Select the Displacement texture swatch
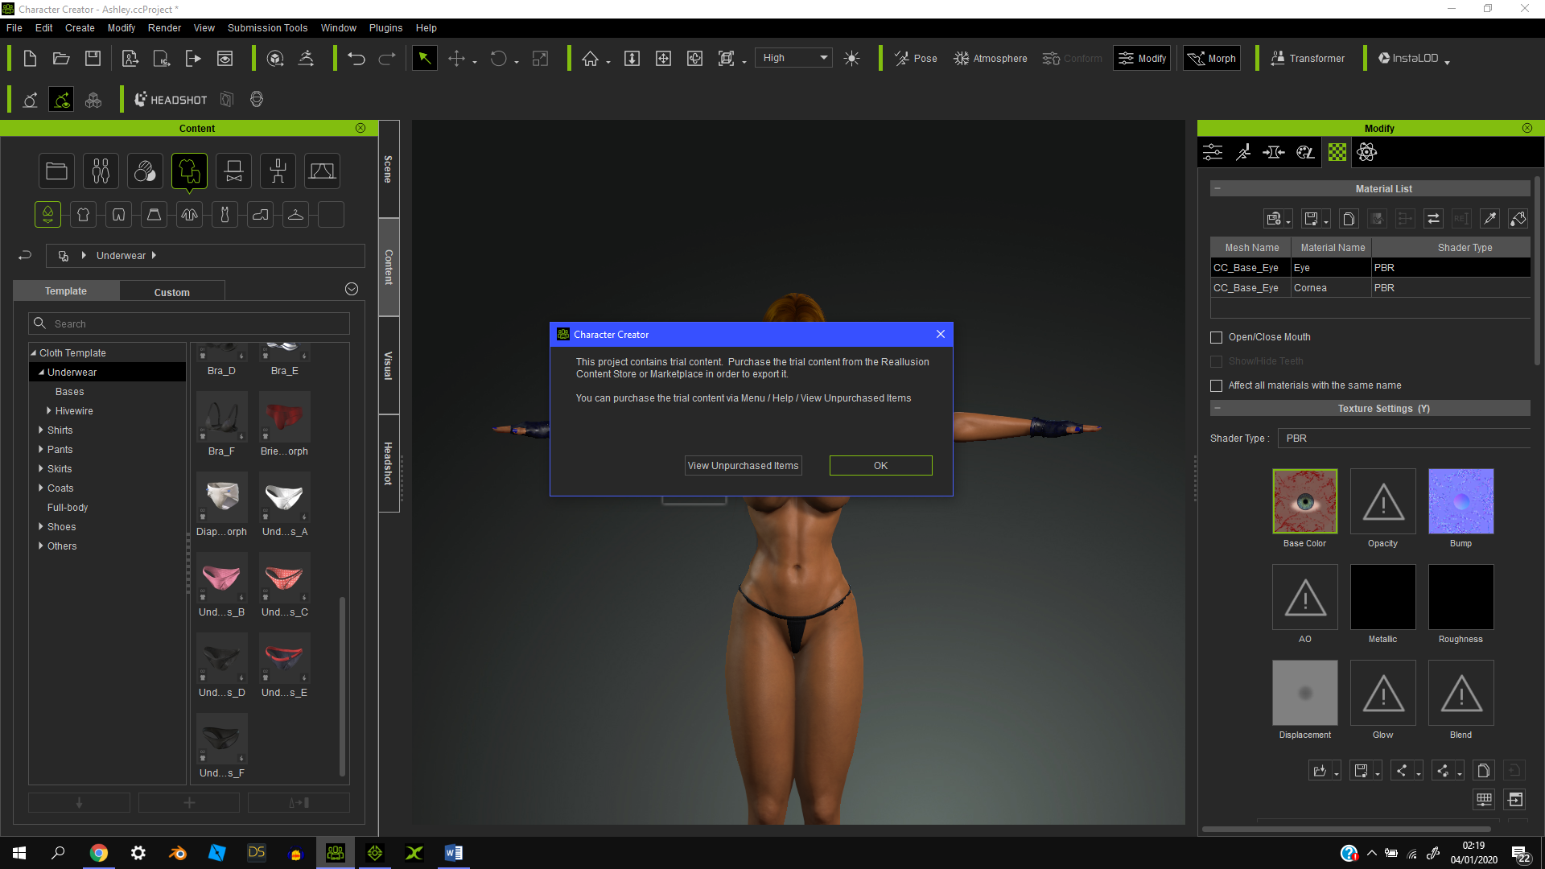Screen dimensions: 1545x869 pos(1304,693)
